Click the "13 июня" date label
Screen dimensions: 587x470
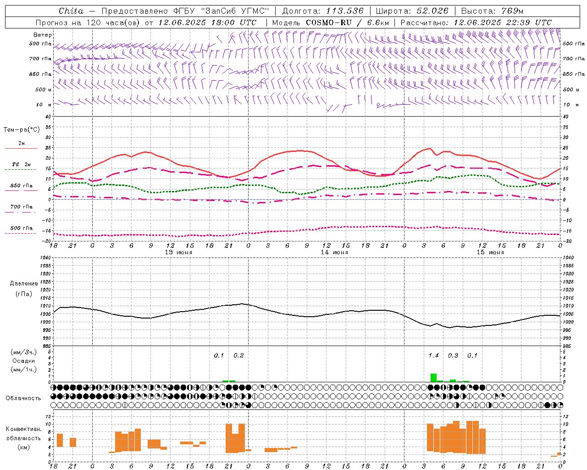point(178,252)
